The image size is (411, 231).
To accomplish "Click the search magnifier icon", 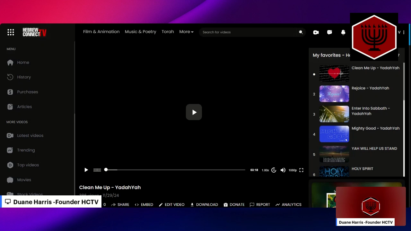I will click(x=301, y=32).
